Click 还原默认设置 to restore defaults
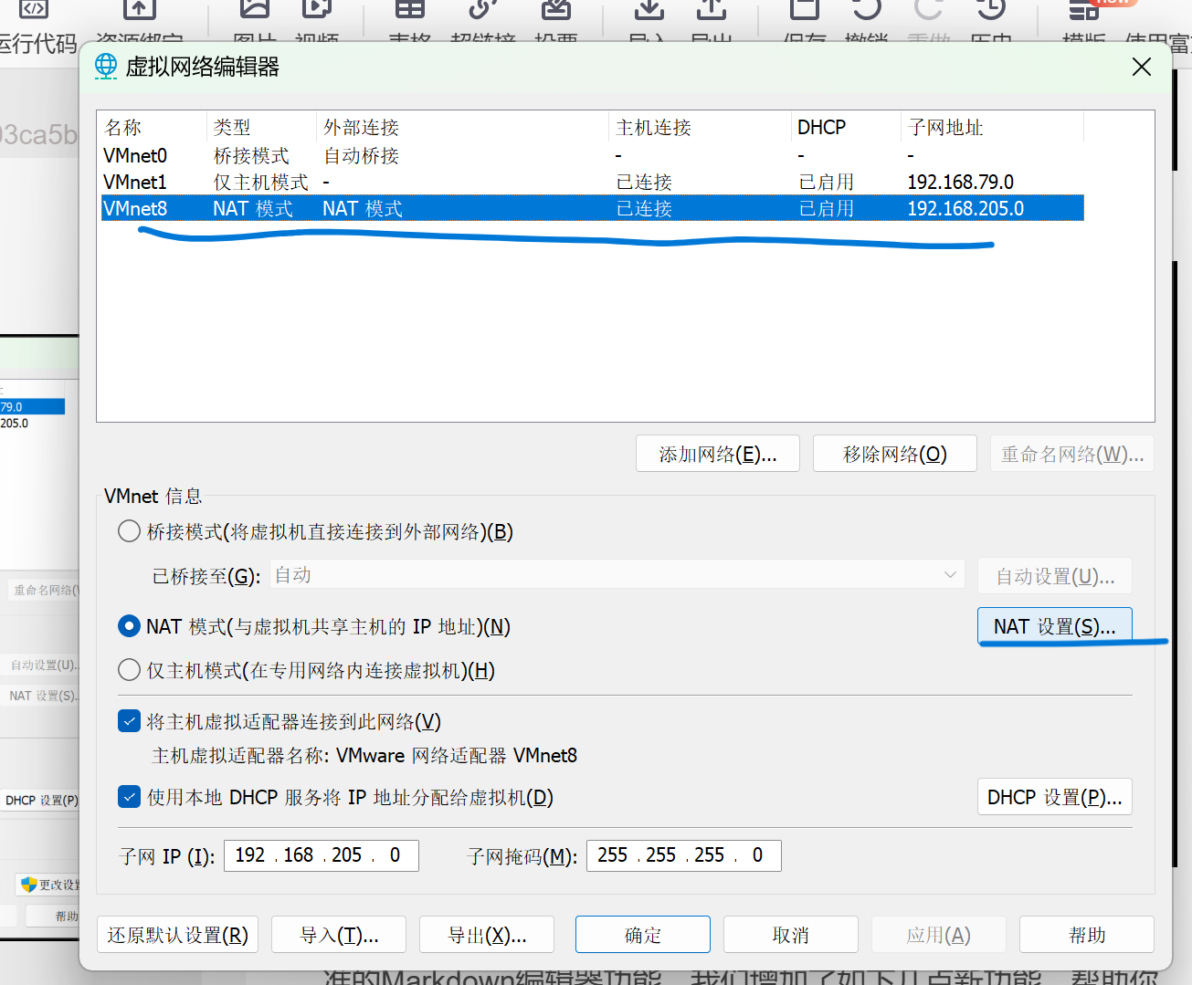1192x985 pixels. coord(177,934)
